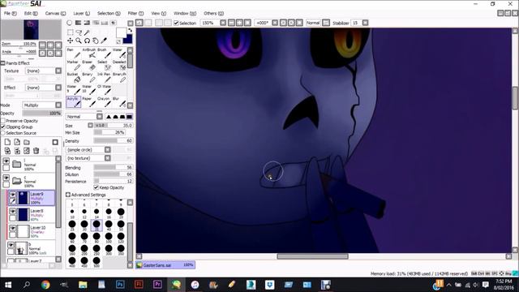
Task: Toggle Keep Opacity checkbox
Action: (x=97, y=187)
